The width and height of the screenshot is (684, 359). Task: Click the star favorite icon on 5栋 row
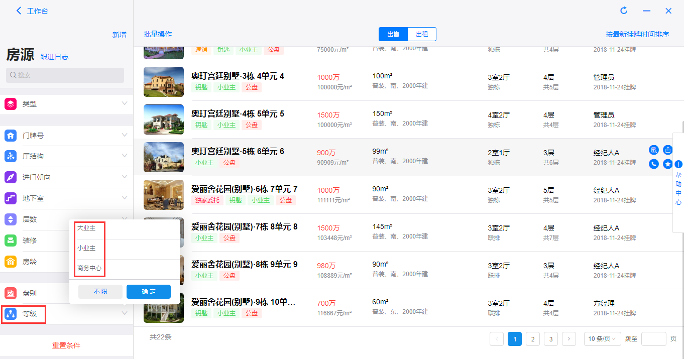click(x=668, y=164)
